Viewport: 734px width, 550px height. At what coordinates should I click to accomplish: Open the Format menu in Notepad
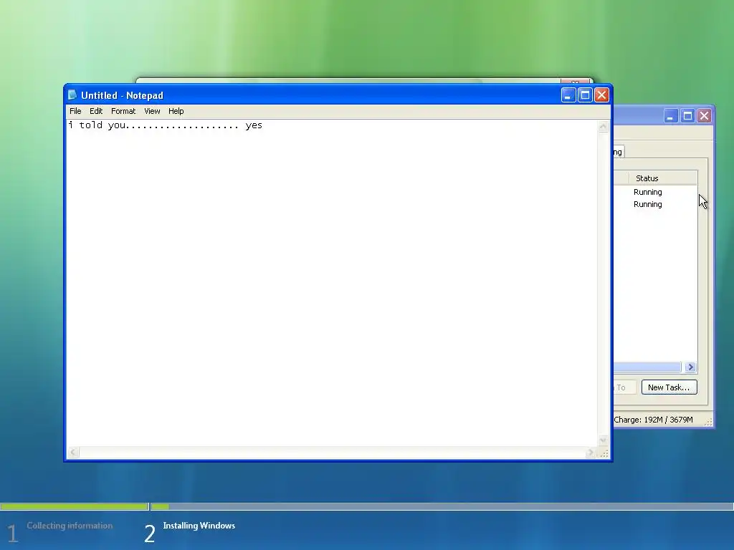tap(123, 111)
